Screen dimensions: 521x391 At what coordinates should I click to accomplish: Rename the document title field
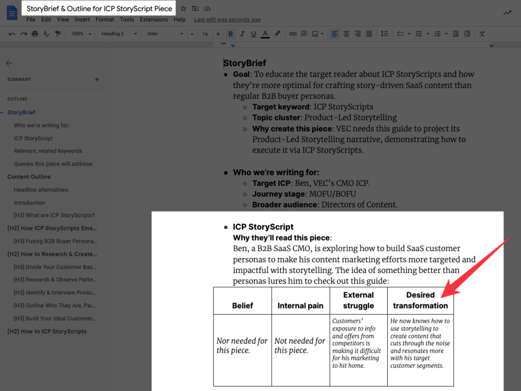(99, 9)
